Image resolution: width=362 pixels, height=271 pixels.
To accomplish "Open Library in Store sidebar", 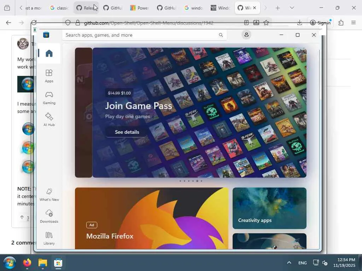I will (49, 239).
